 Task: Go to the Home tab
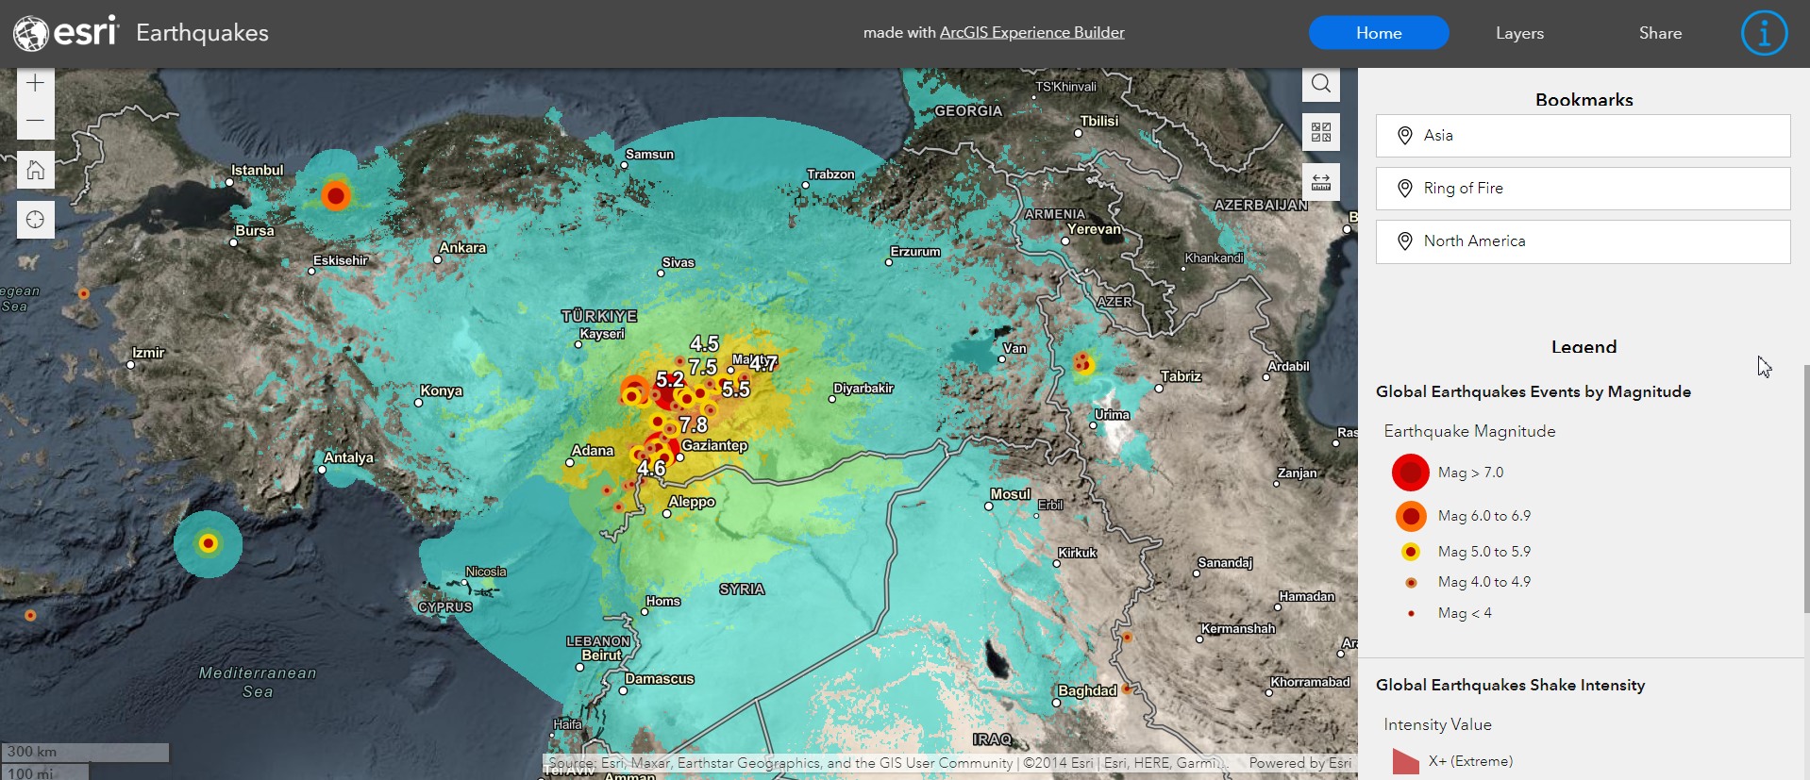point(1379,33)
